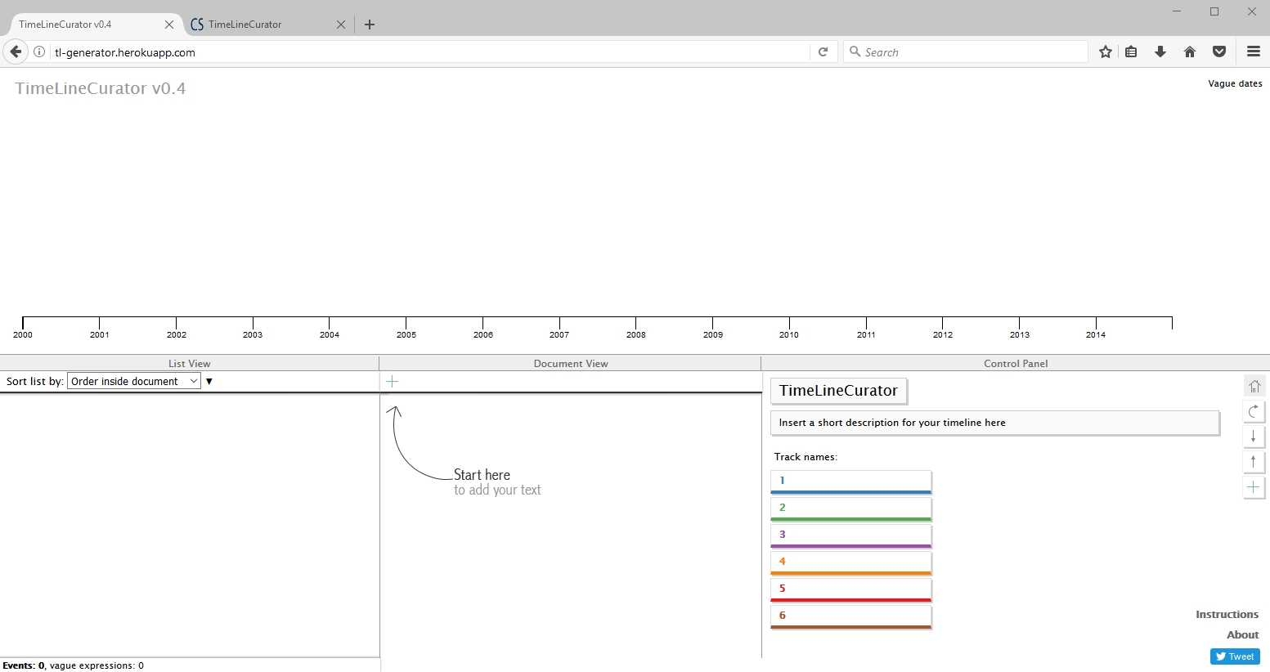The height and width of the screenshot is (672, 1270).
Task: Switch to the second TimeLineCurator tab
Action: point(260,25)
